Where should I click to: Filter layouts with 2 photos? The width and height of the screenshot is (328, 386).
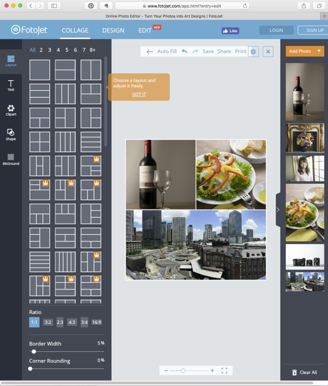click(x=41, y=50)
